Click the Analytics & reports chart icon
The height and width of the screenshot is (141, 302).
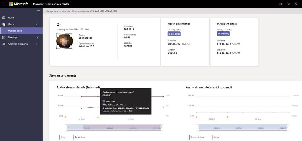click(x=4, y=44)
